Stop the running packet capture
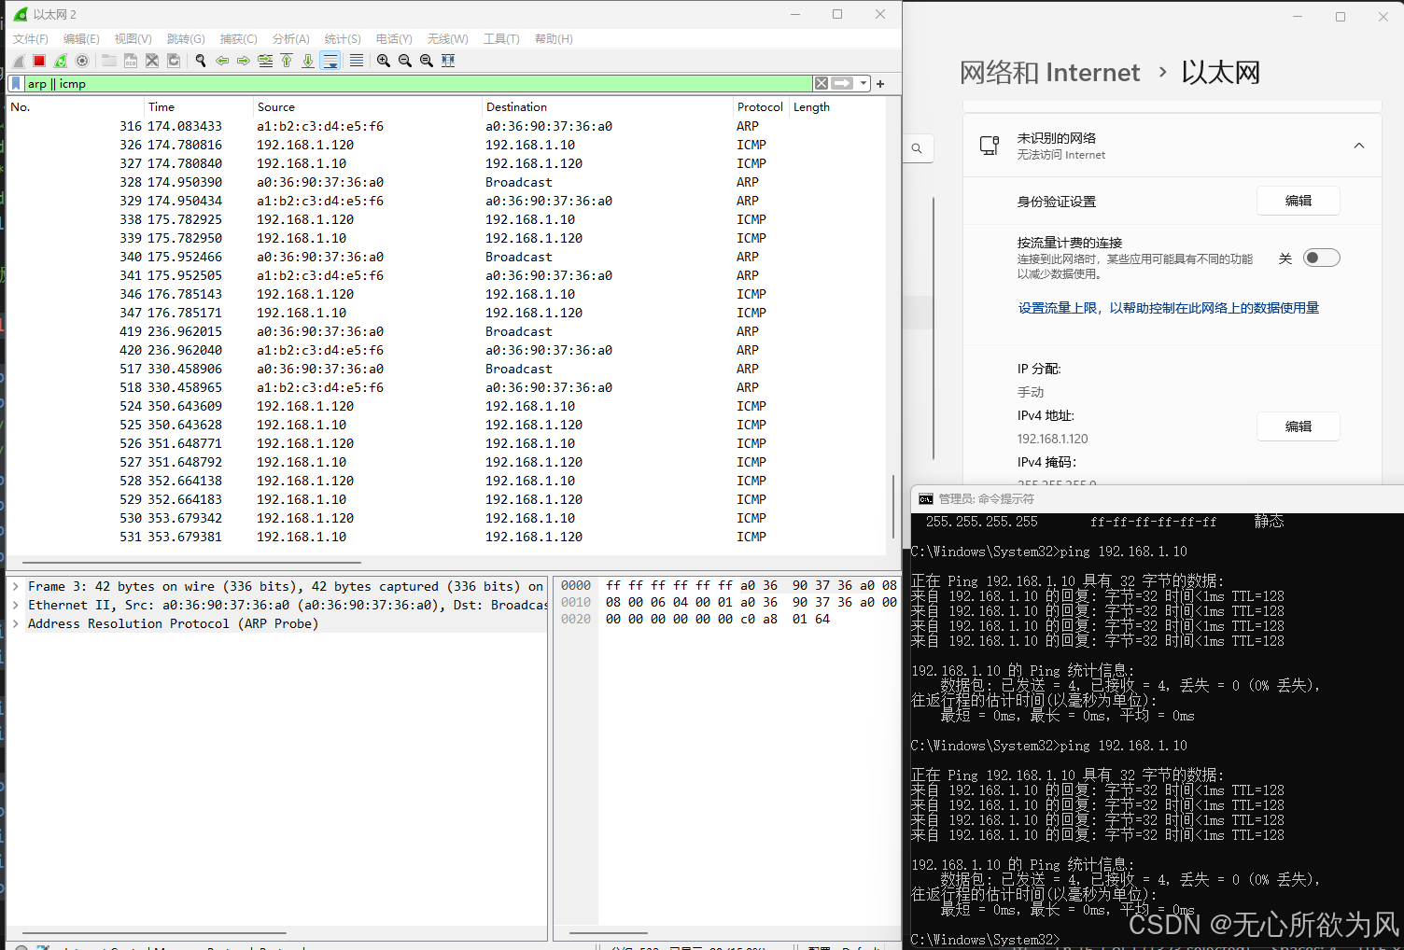The width and height of the screenshot is (1404, 950). tap(39, 61)
